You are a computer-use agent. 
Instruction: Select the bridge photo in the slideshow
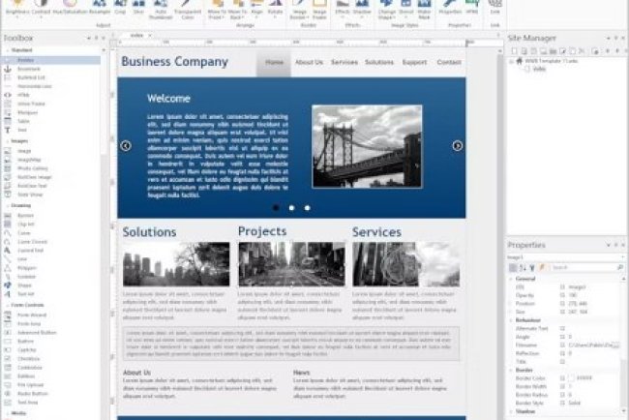(367, 146)
